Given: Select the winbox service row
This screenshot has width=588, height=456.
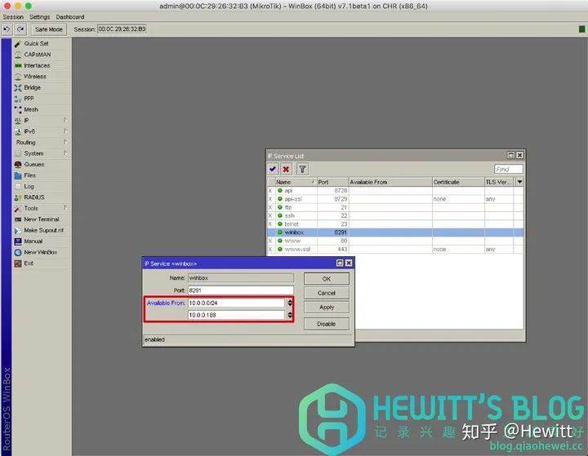Looking at the screenshot, I should [395, 232].
